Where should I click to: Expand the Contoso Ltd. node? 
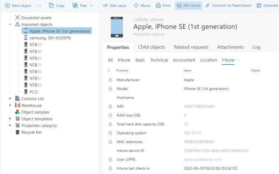(x=10, y=99)
